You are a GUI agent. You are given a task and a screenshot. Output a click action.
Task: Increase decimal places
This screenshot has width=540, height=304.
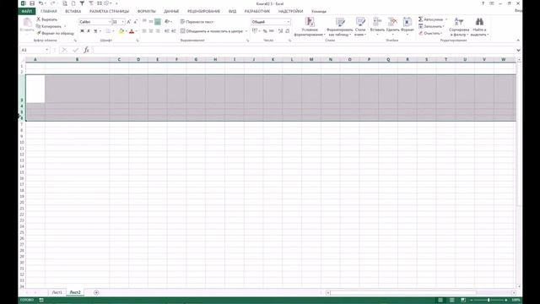pos(281,31)
